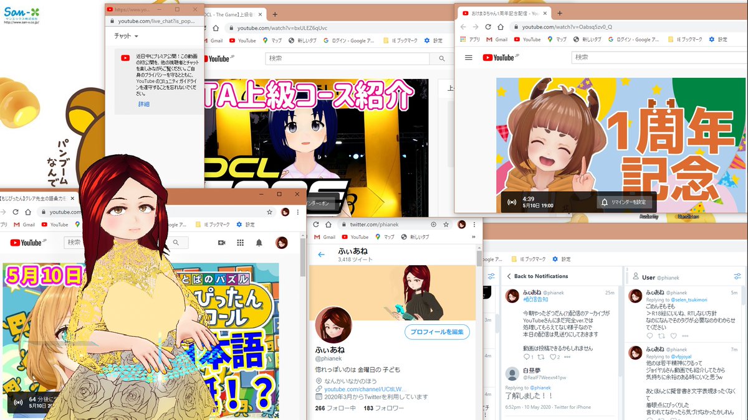Viewport: 748px width, 420px height.
Task: Open IE ブックマーク folder in おけまるちゃん window
Action: [x=684, y=39]
